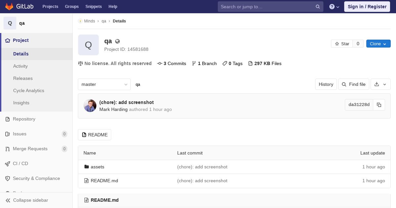
Task: Click the History button
Action: (x=326, y=84)
